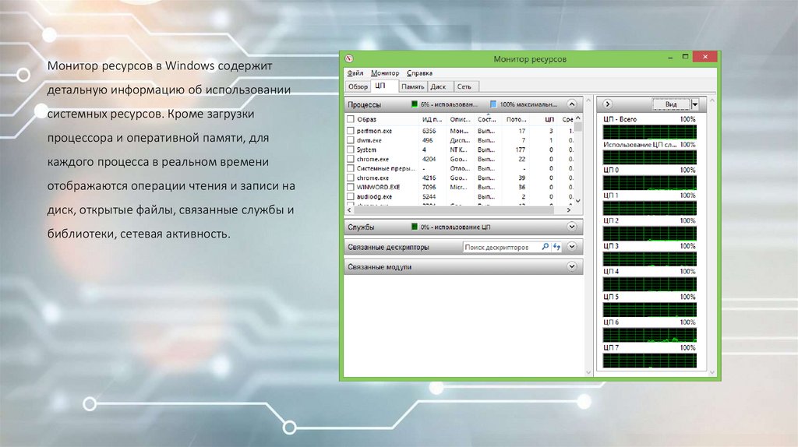Click the Resource Monitor title bar icon
The width and height of the screenshot is (798, 447).
pyautogui.click(x=349, y=59)
